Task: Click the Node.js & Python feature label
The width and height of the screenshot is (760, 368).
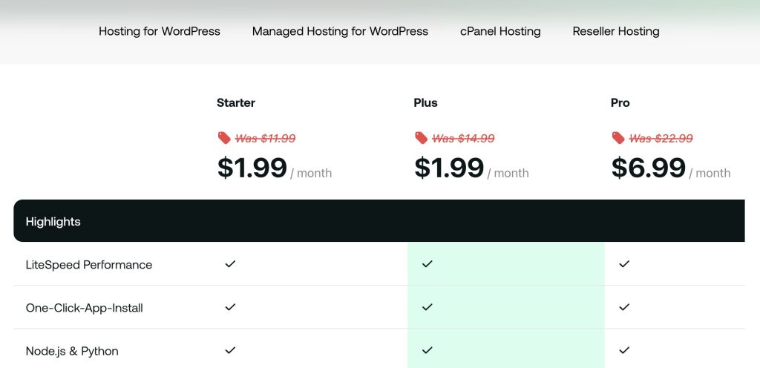Action: pos(72,351)
